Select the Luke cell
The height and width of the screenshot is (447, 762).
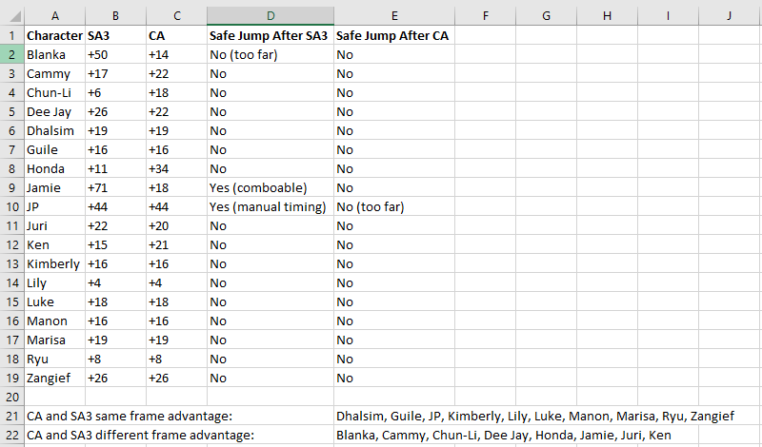(55, 301)
